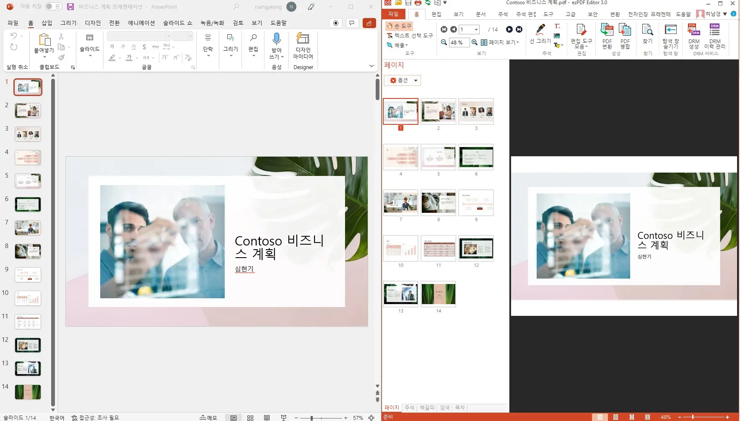Click zoom out magnifier in ezPDF ribbon
The image size is (740, 421).
[444, 42]
